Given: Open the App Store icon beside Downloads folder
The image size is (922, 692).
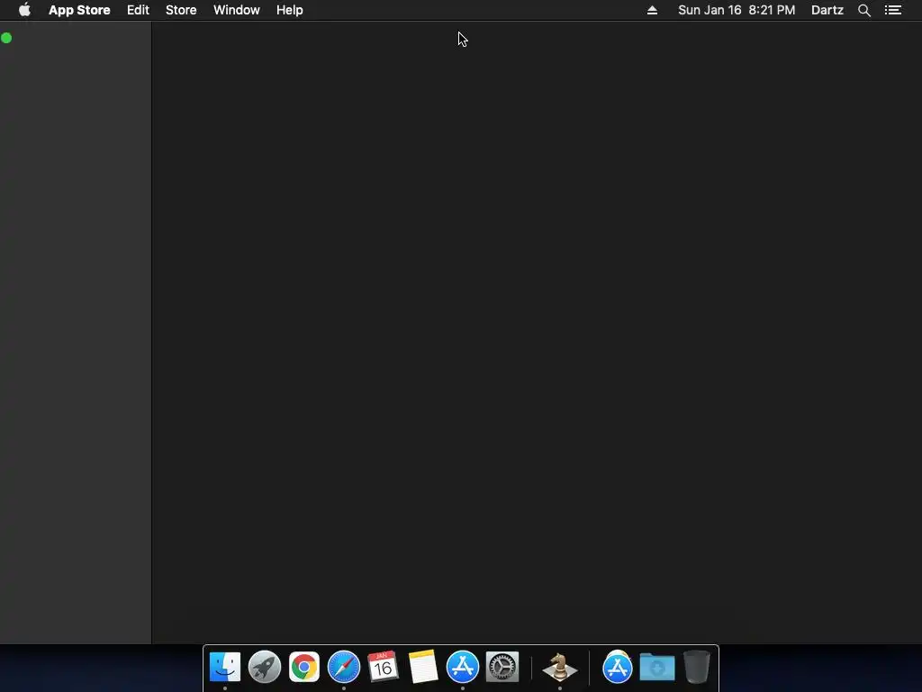Looking at the screenshot, I should [618, 668].
